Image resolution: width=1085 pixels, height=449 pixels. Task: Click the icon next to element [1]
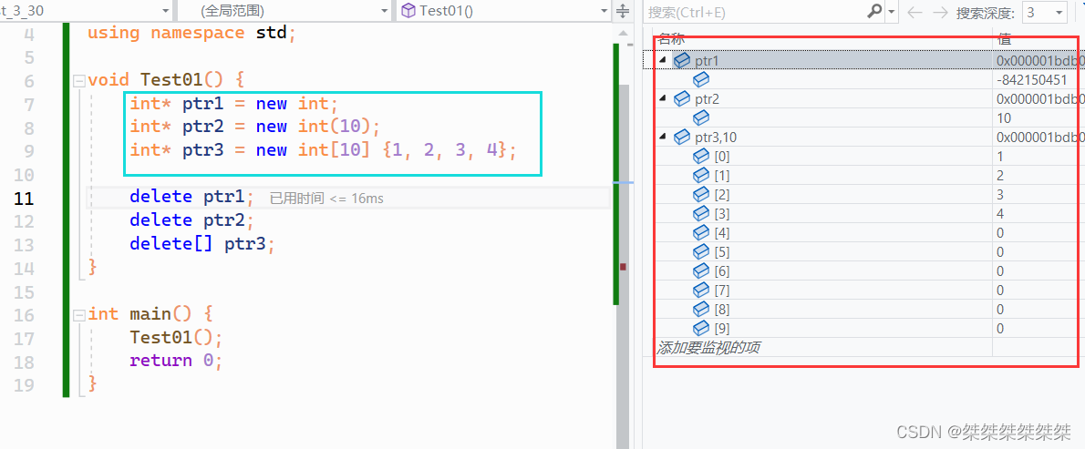pyautogui.click(x=701, y=176)
